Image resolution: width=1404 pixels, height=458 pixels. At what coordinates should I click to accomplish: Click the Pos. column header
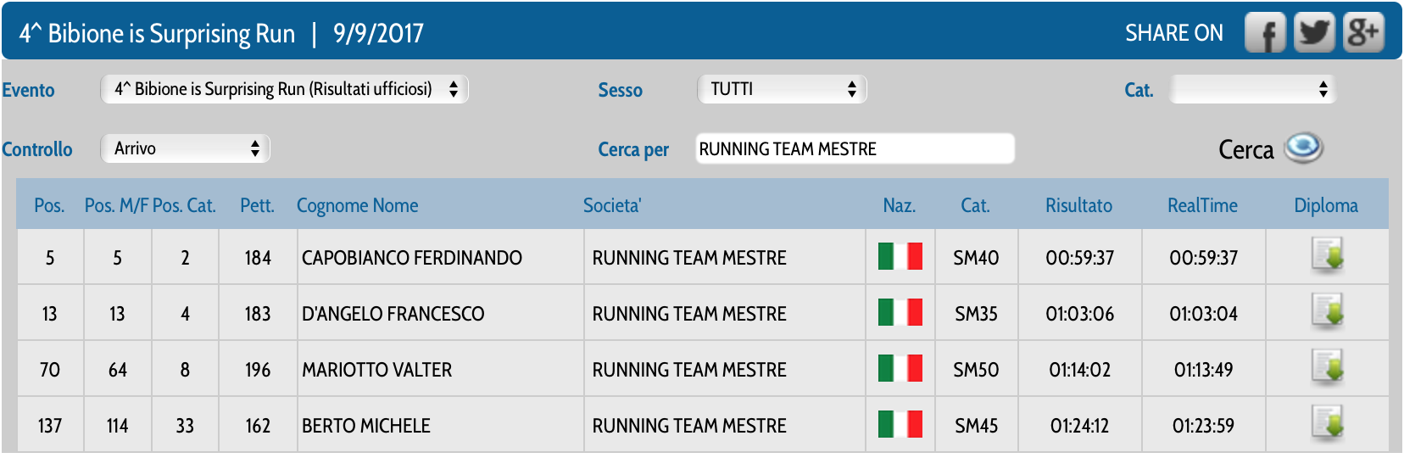[x=49, y=205]
